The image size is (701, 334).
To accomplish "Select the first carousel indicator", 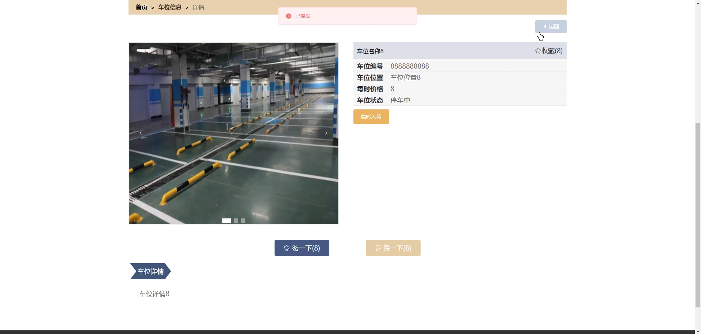I will tap(226, 221).
